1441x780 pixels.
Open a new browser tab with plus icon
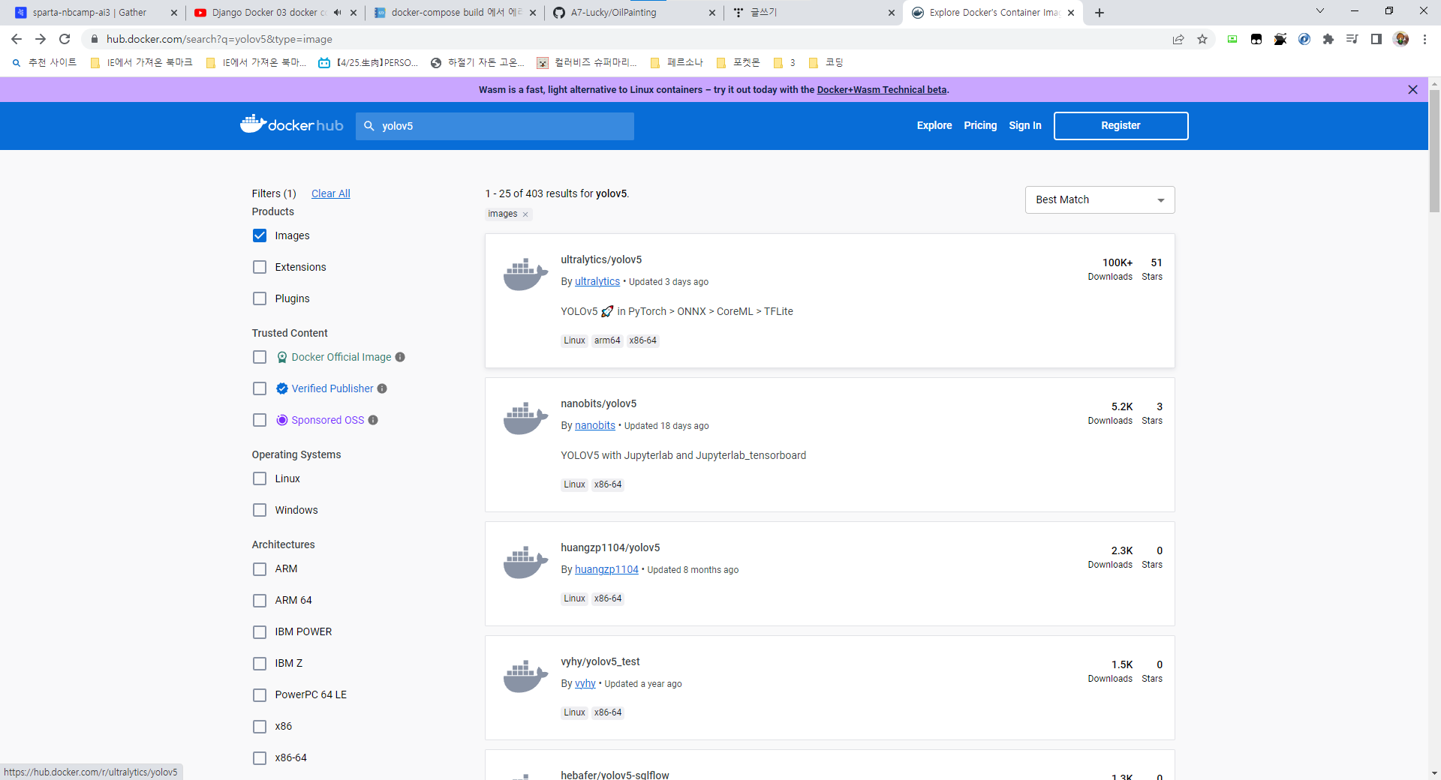pyautogui.click(x=1100, y=13)
